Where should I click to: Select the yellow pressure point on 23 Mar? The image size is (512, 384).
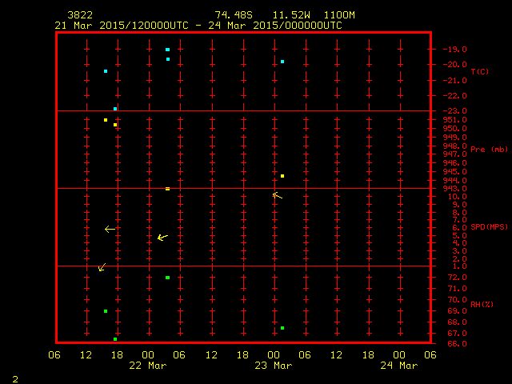[282, 176]
